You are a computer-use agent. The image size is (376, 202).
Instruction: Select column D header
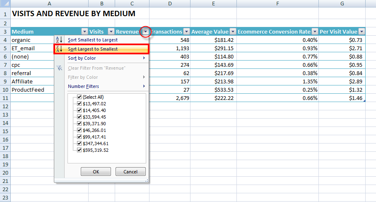pyautogui.click(x=170, y=3)
